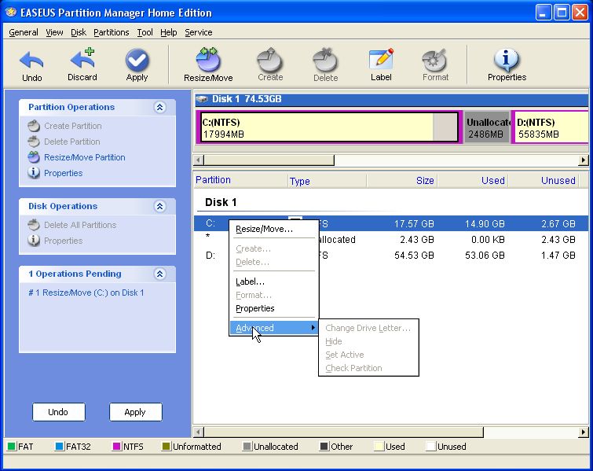Select the unallocated * partition row
This screenshot has height=471, width=593.
pos(391,240)
